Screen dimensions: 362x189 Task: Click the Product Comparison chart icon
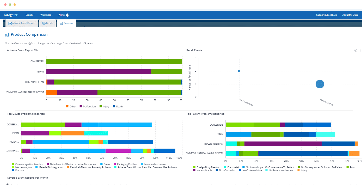pyautogui.click(x=7, y=34)
